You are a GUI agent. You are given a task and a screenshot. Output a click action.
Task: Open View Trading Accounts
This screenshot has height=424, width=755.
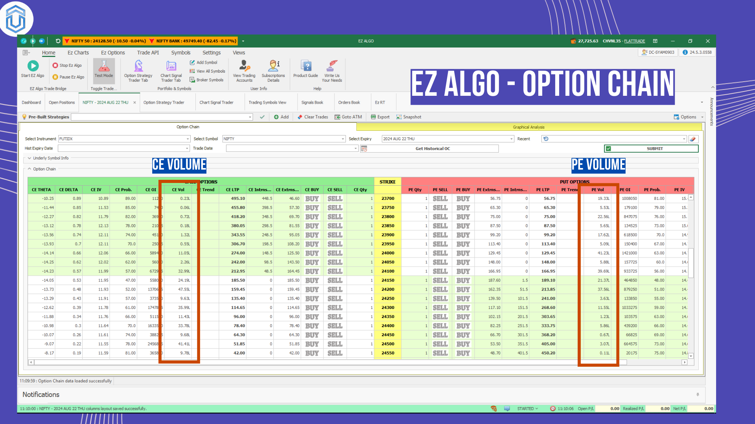[x=244, y=71]
